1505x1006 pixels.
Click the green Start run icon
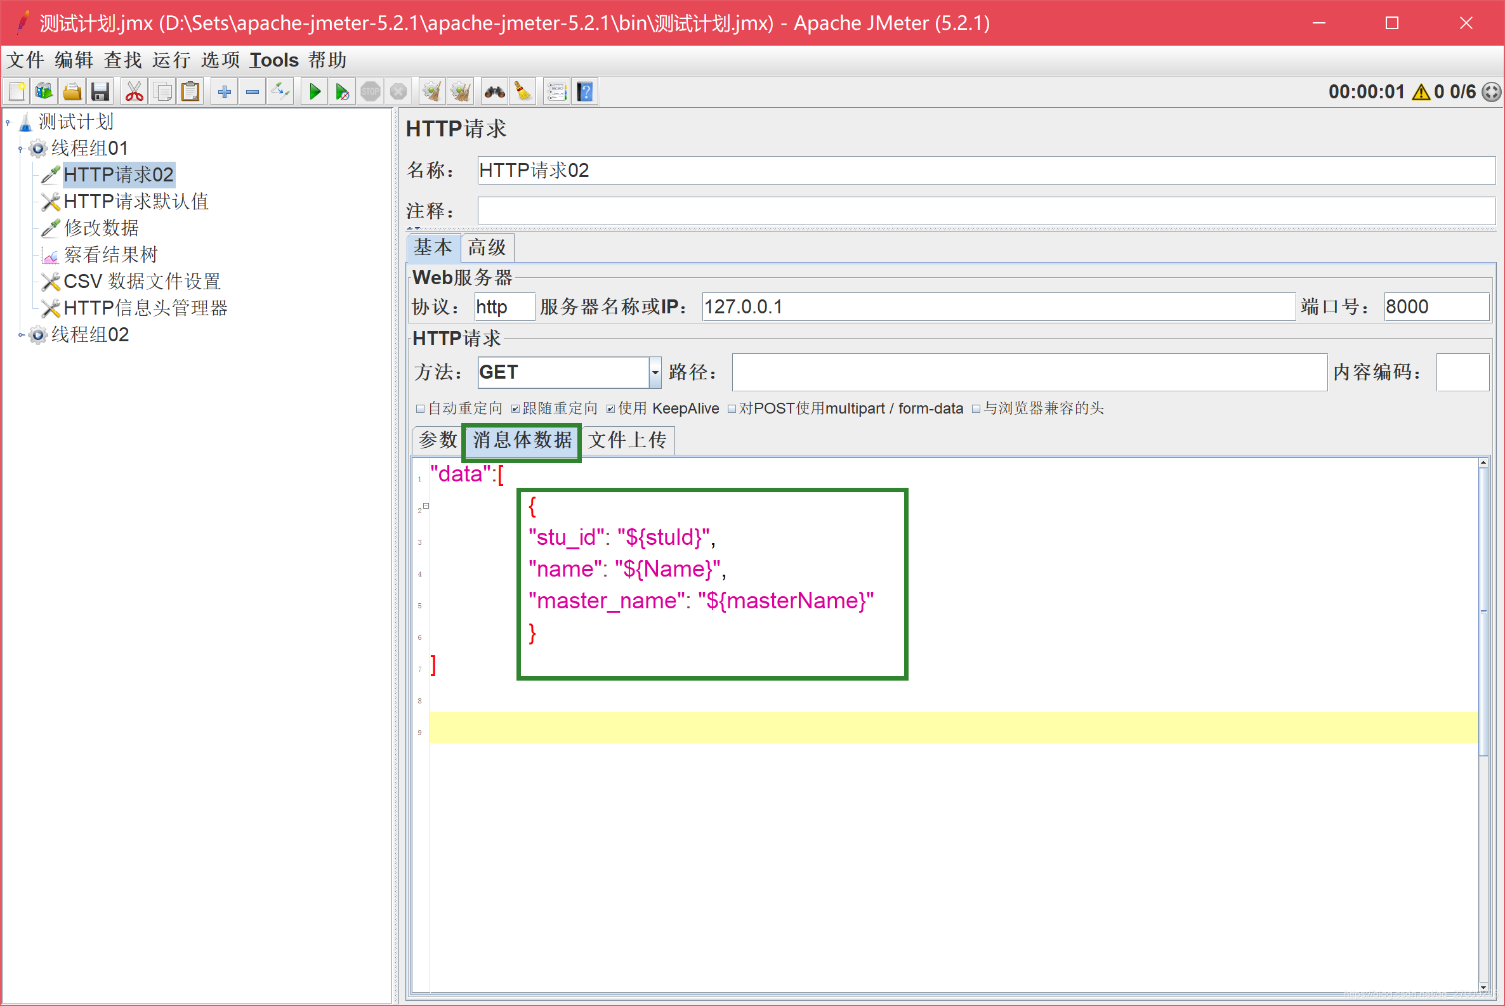coord(315,92)
